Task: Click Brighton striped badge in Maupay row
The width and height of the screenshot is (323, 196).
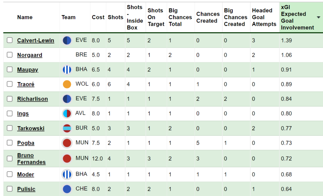Action: click(67, 70)
